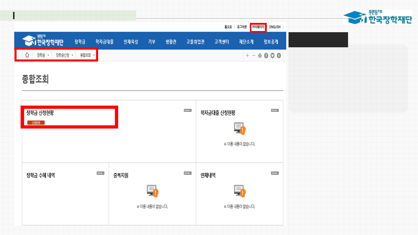418x235 pixels.
Task: Switch site language via ENGLISH link
Action: [275, 27]
